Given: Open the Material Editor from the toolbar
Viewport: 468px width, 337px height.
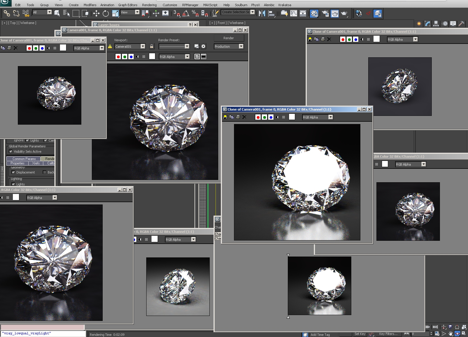Looking at the screenshot, I should [x=314, y=13].
